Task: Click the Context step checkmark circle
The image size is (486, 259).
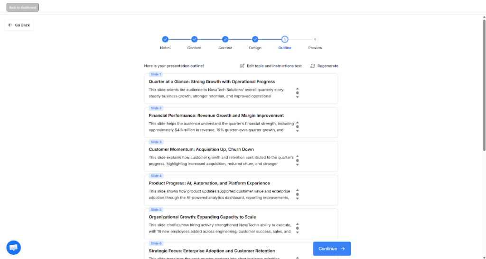Action: pyautogui.click(x=225, y=39)
